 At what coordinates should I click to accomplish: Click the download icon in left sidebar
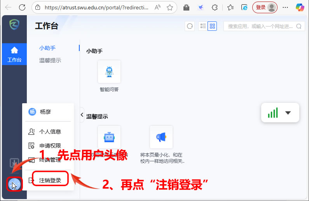14,162
